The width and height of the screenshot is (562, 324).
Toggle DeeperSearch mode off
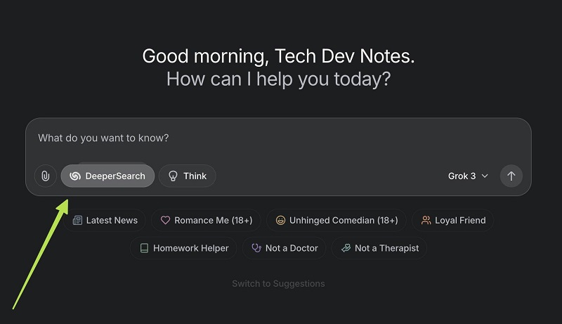pyautogui.click(x=107, y=176)
